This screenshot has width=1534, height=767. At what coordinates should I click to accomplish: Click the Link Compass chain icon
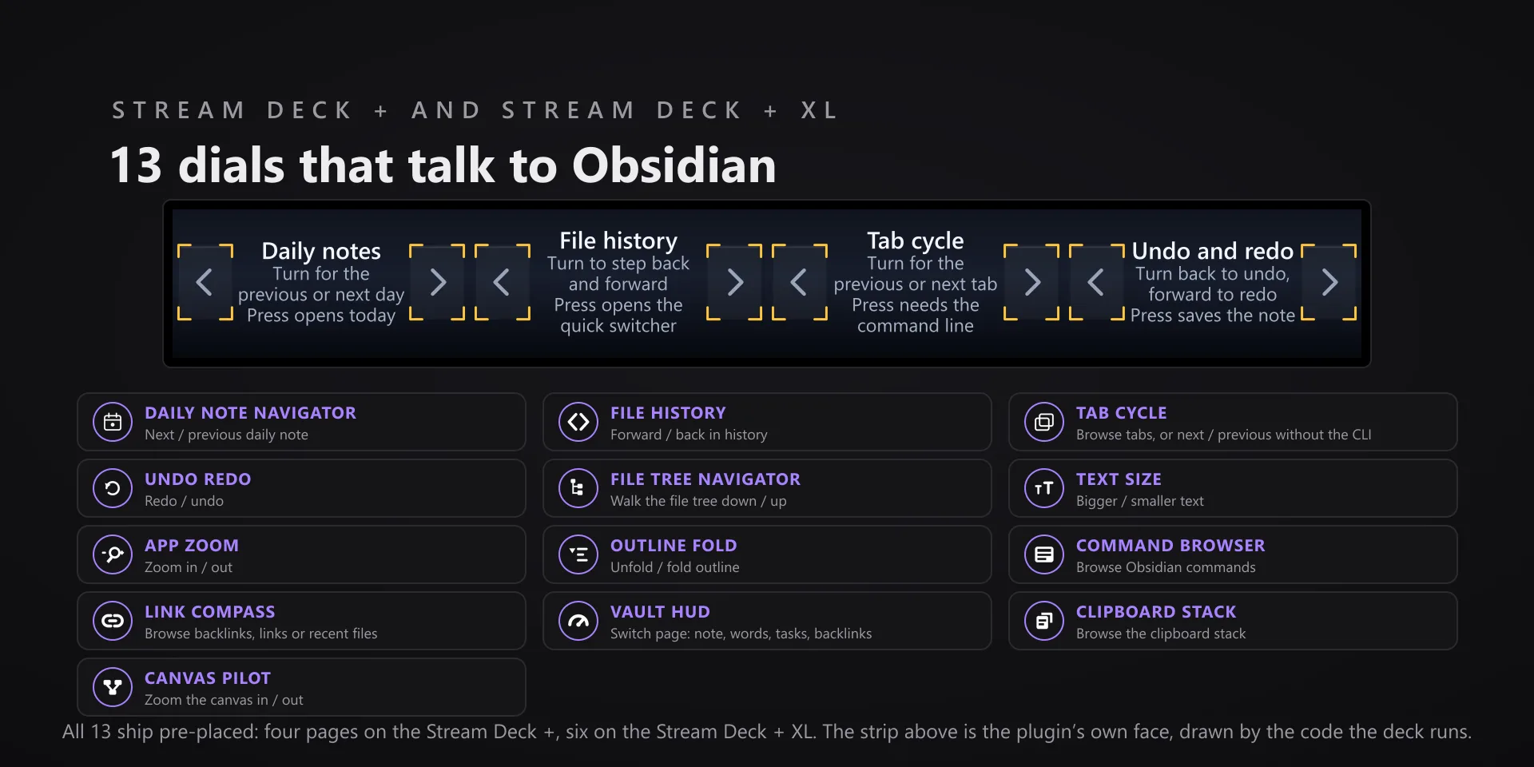[x=113, y=621]
